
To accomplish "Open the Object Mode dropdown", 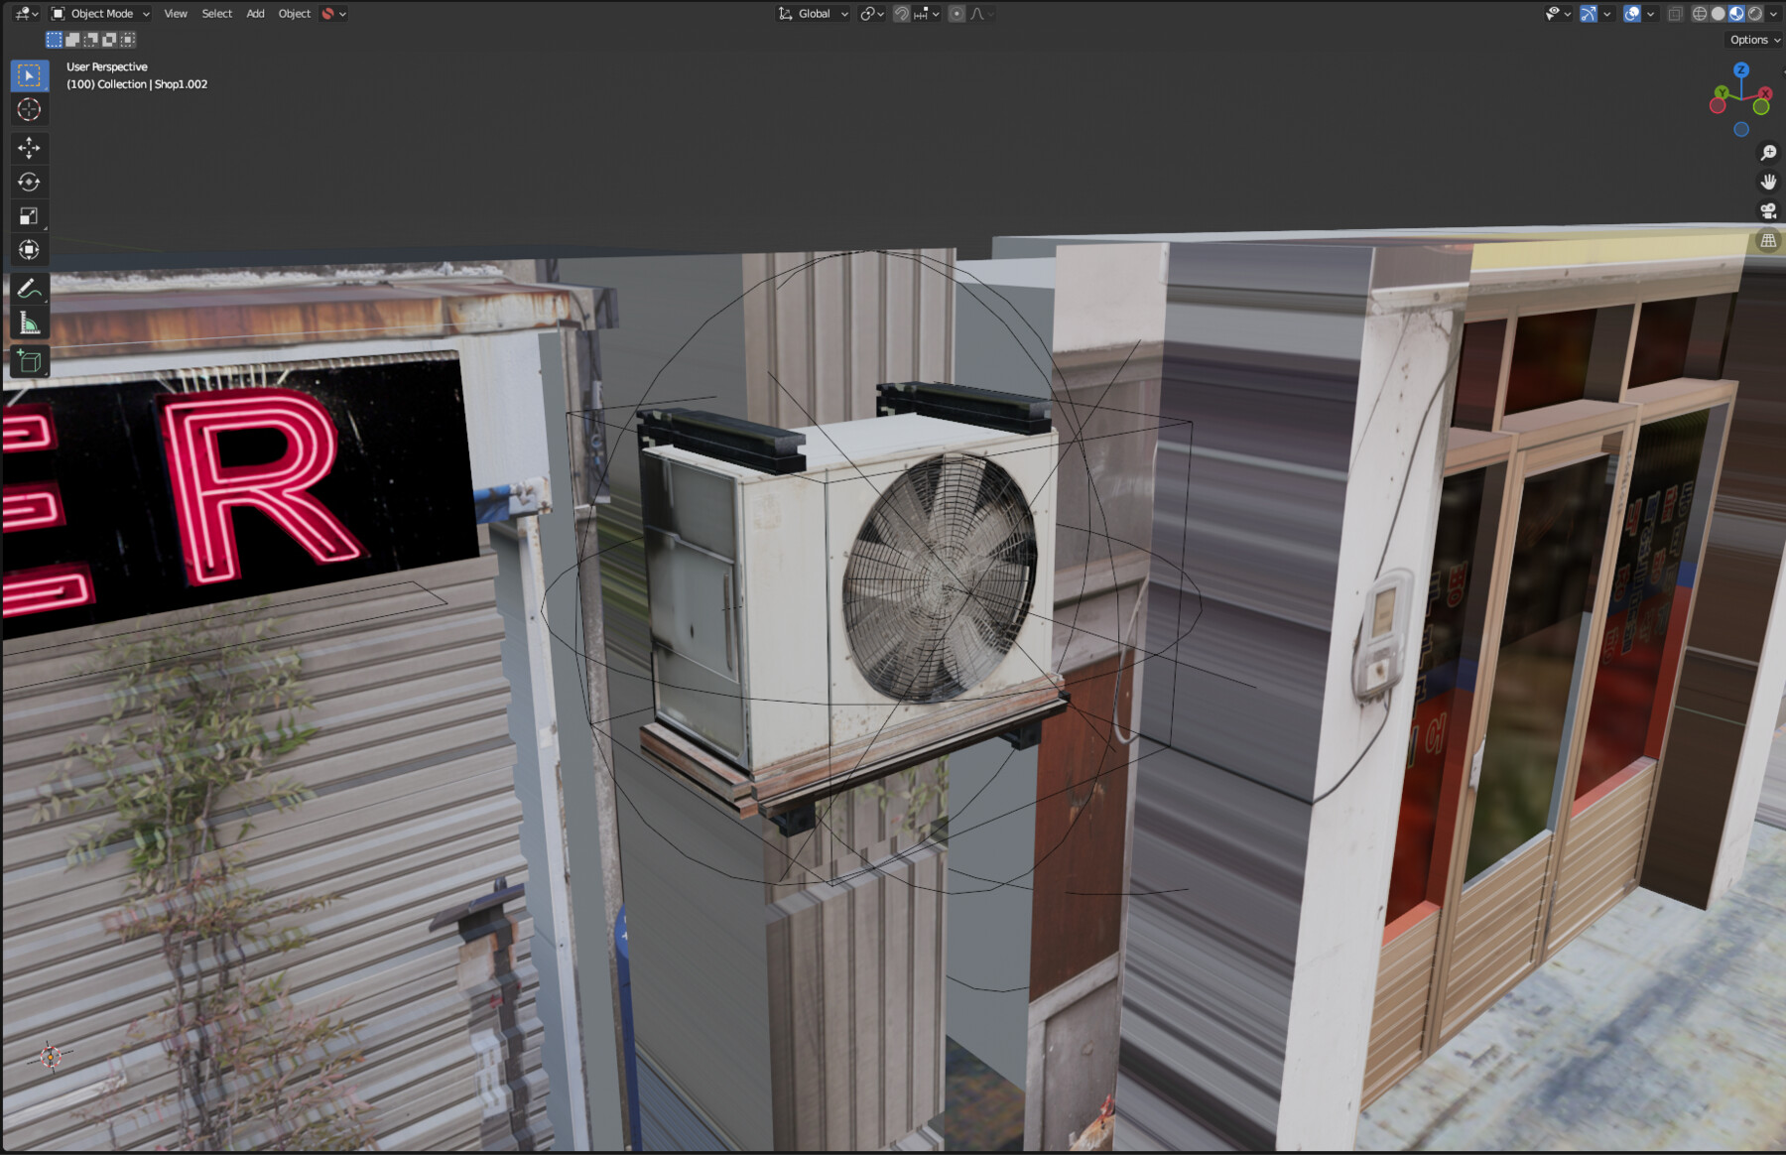I will click(99, 13).
